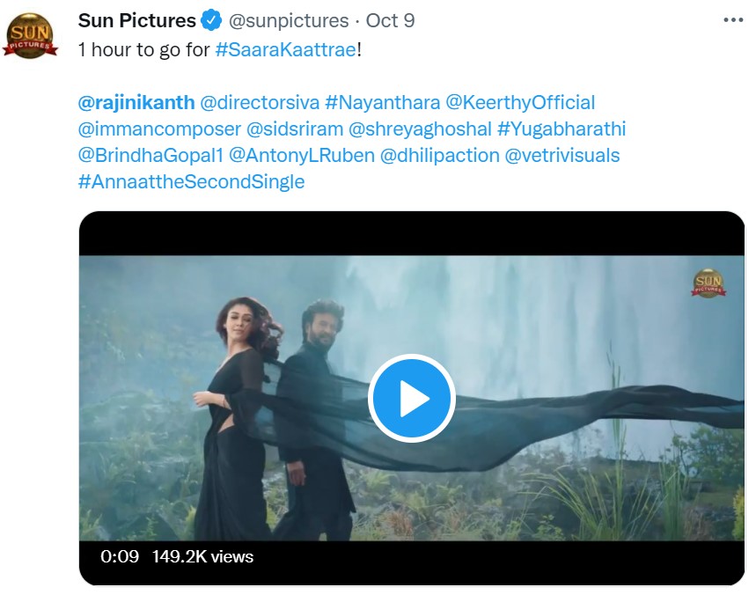Viewport: 756px width, 595px height.
Task: Click the Sun Pictures profile avatar
Action: point(30,34)
